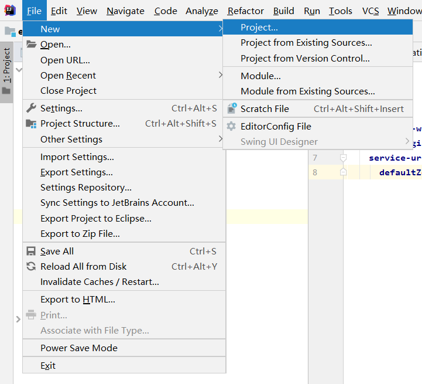Open the VCS menu
Image resolution: width=422 pixels, height=384 pixels.
click(x=370, y=11)
